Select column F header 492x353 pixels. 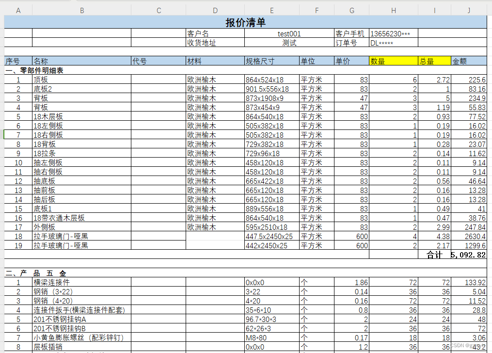(317, 10)
